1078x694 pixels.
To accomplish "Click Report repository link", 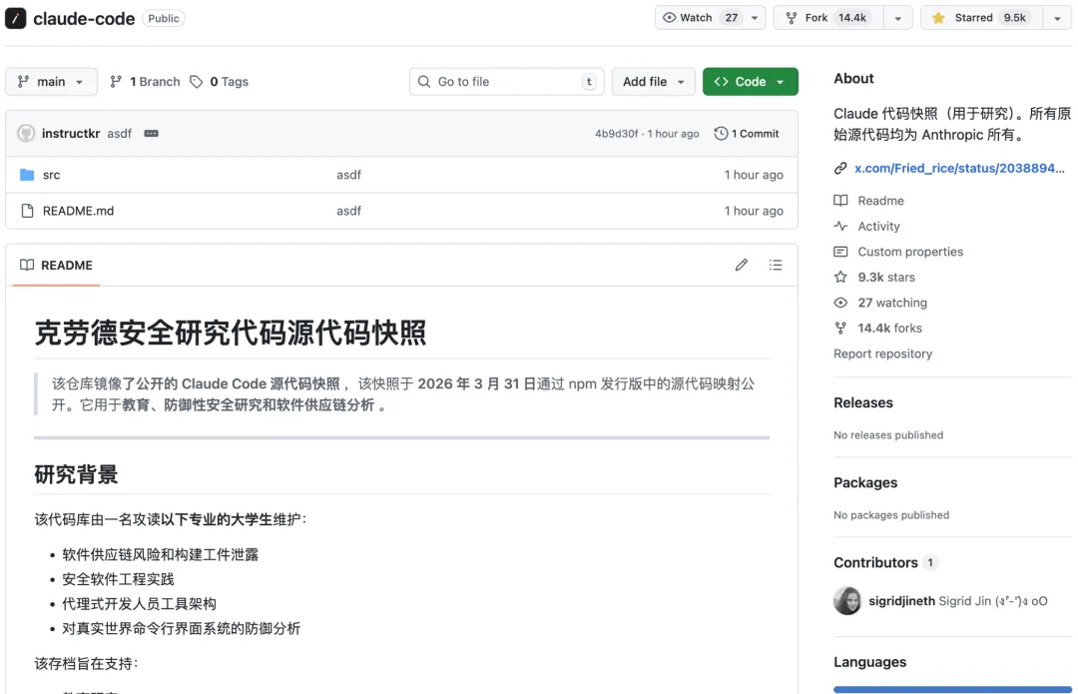I will point(882,353).
